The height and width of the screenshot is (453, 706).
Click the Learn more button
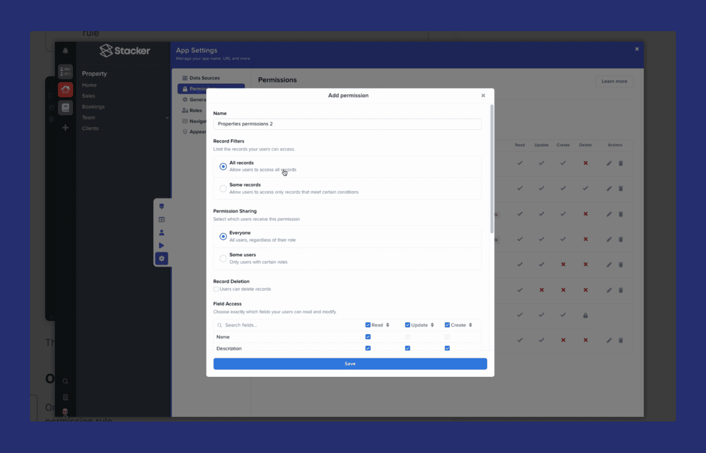pyautogui.click(x=614, y=81)
